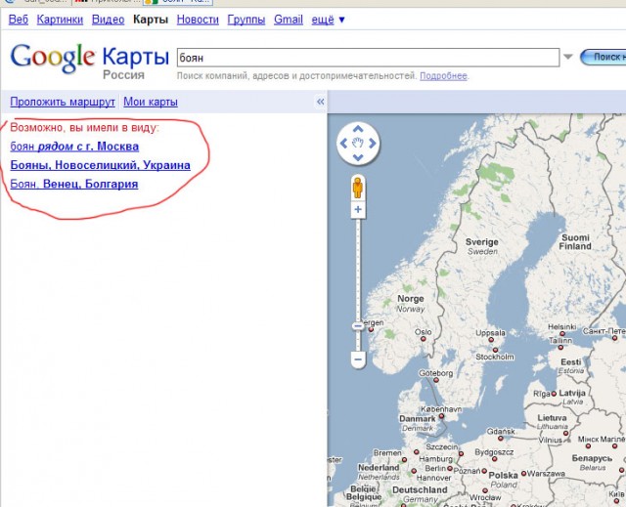Click the Szczecin city marker

(x=461, y=453)
